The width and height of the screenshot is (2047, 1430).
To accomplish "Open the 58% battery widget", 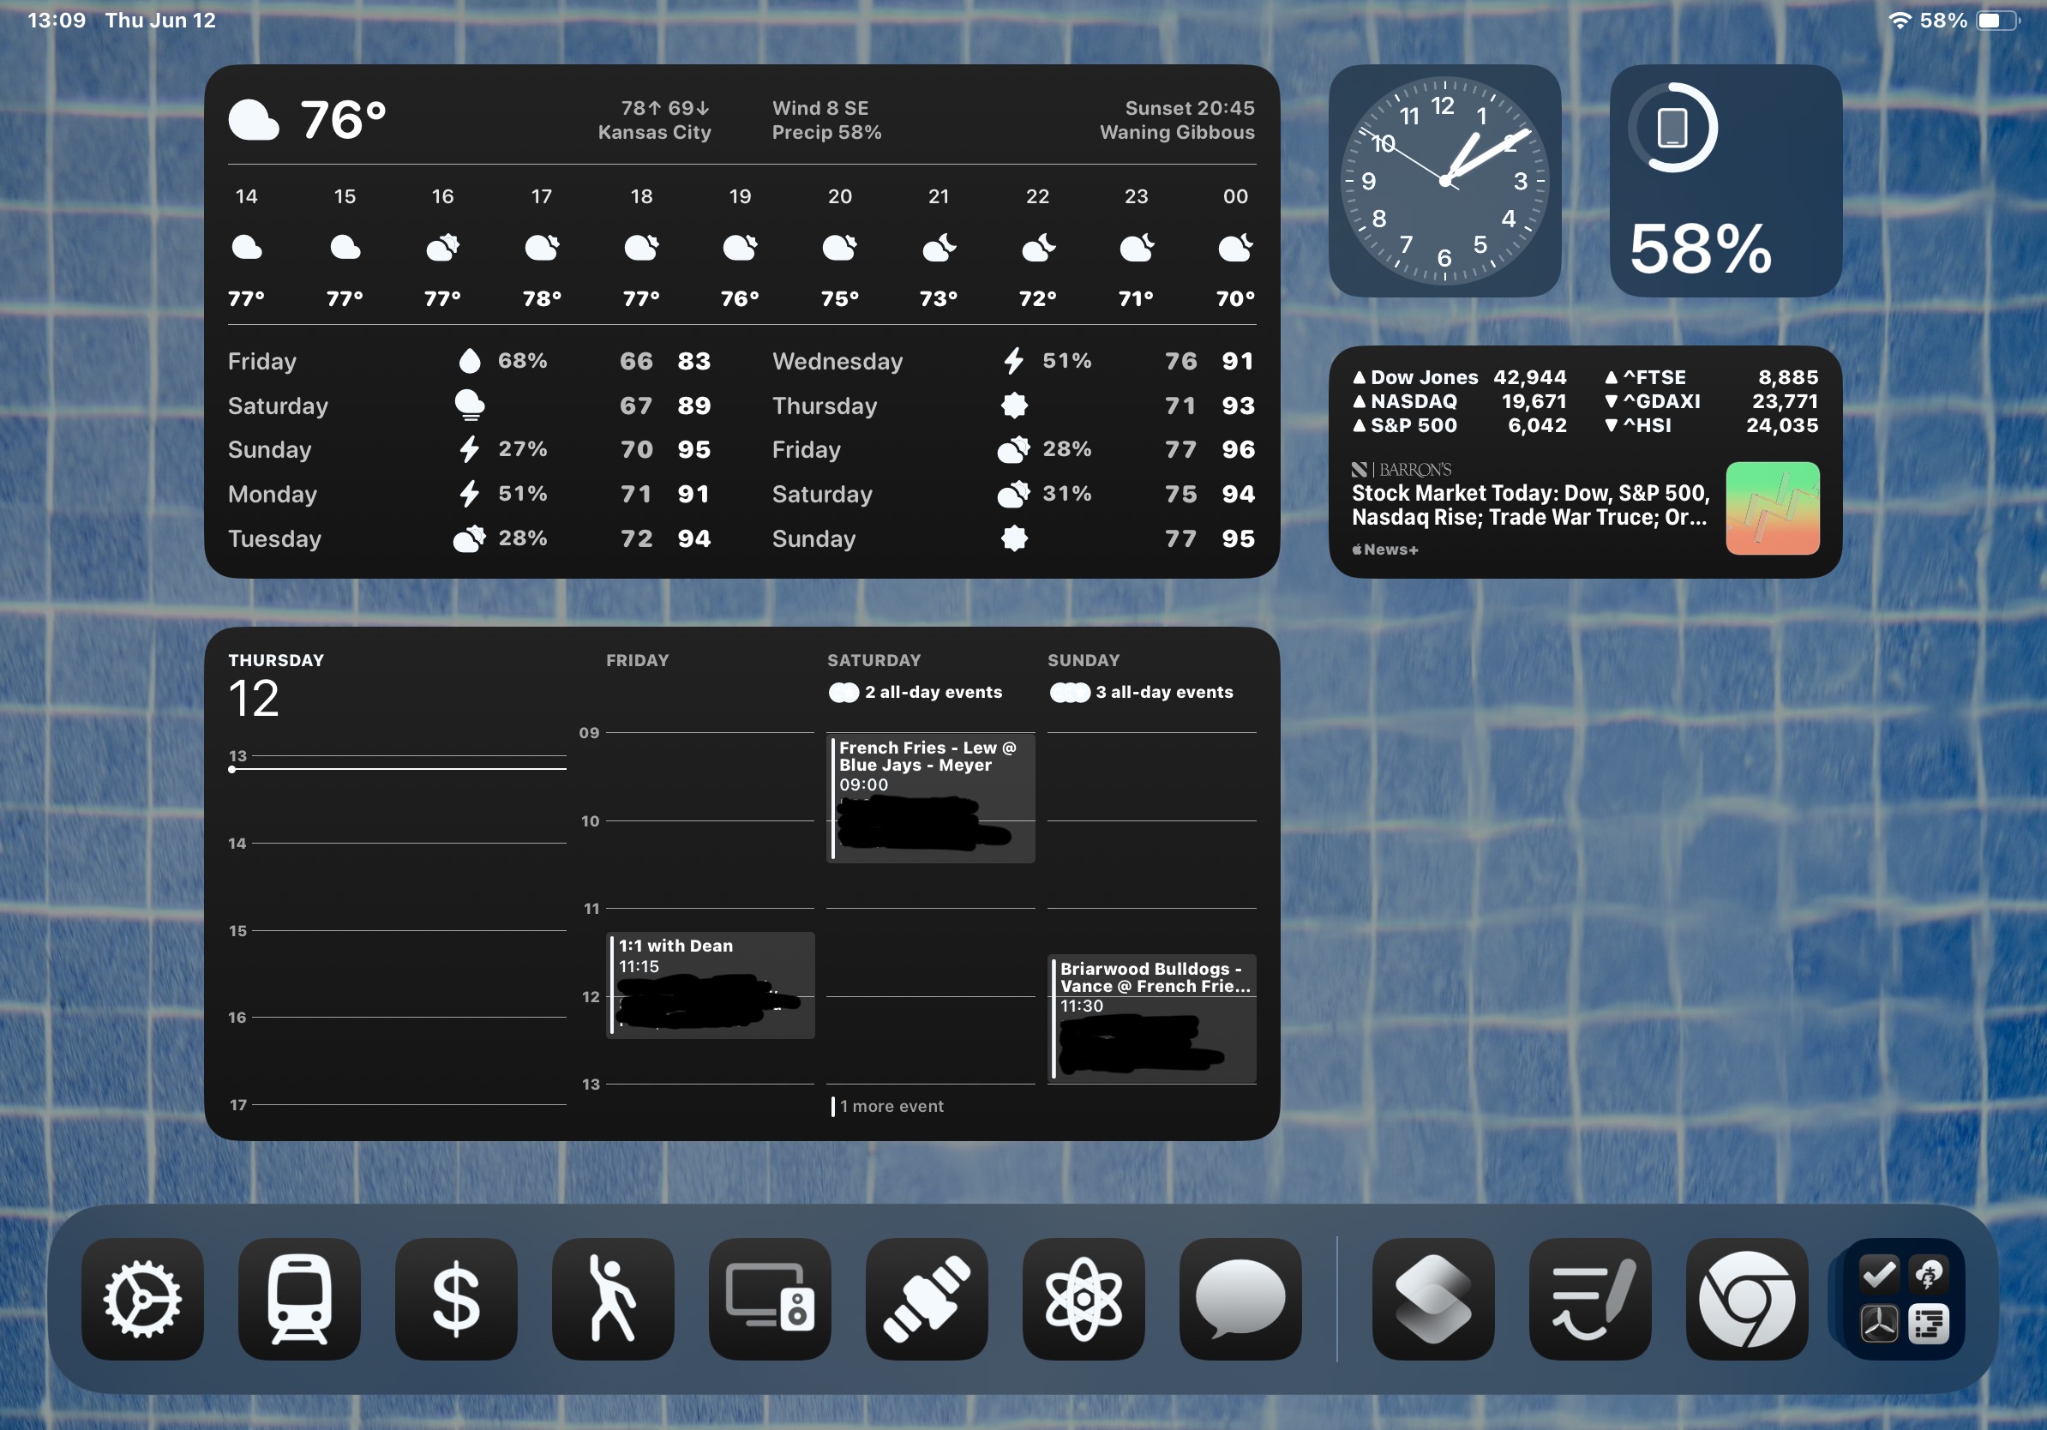I will (1726, 180).
